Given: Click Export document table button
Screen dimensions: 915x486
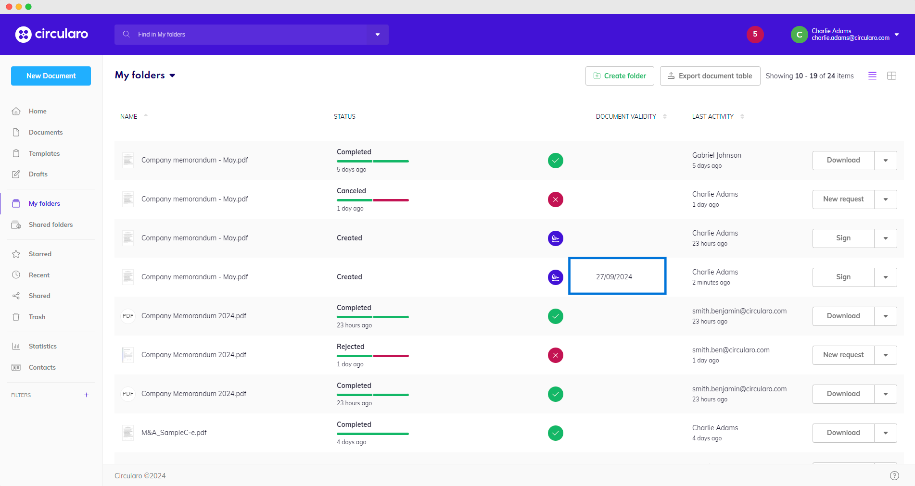Looking at the screenshot, I should point(710,76).
